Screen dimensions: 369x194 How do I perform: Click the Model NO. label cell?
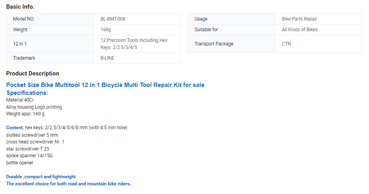50,19
